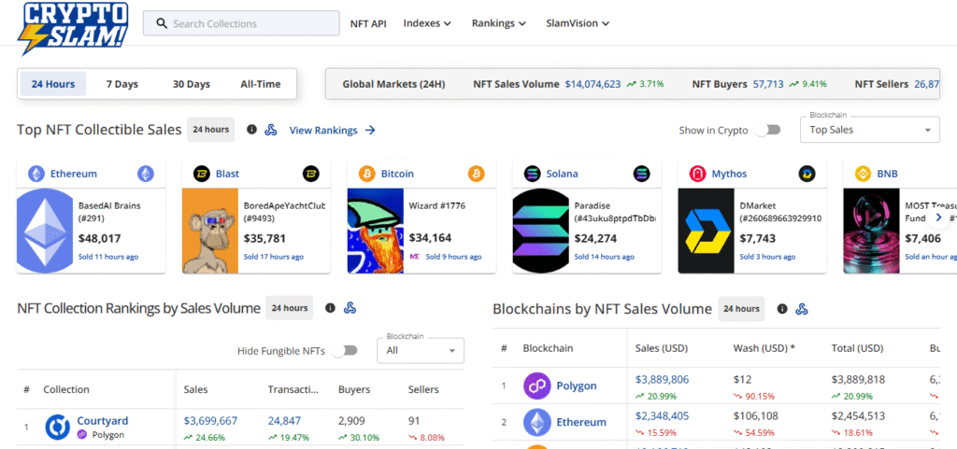957x449 pixels.
Task: Click the left Blast icon in the Blast card header
Action: (x=202, y=174)
